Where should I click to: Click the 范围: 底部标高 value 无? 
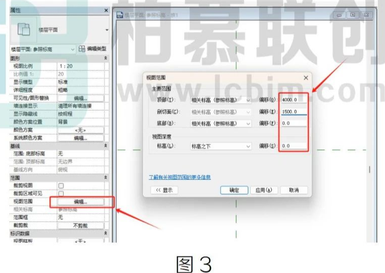point(81,154)
